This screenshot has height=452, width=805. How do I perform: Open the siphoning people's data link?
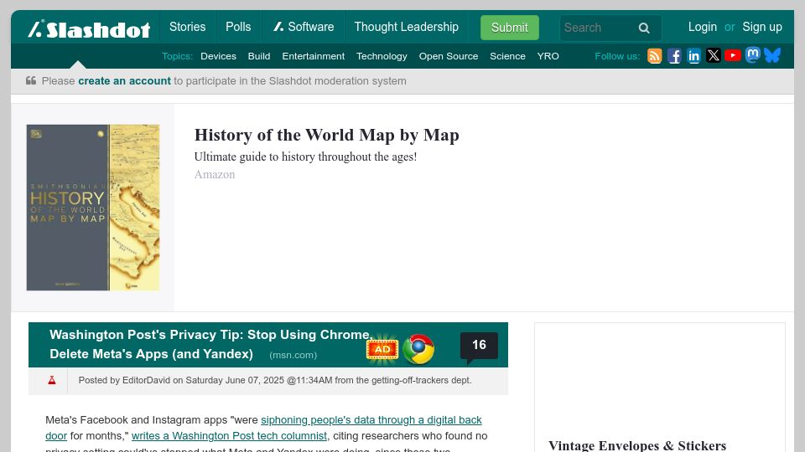(371, 419)
